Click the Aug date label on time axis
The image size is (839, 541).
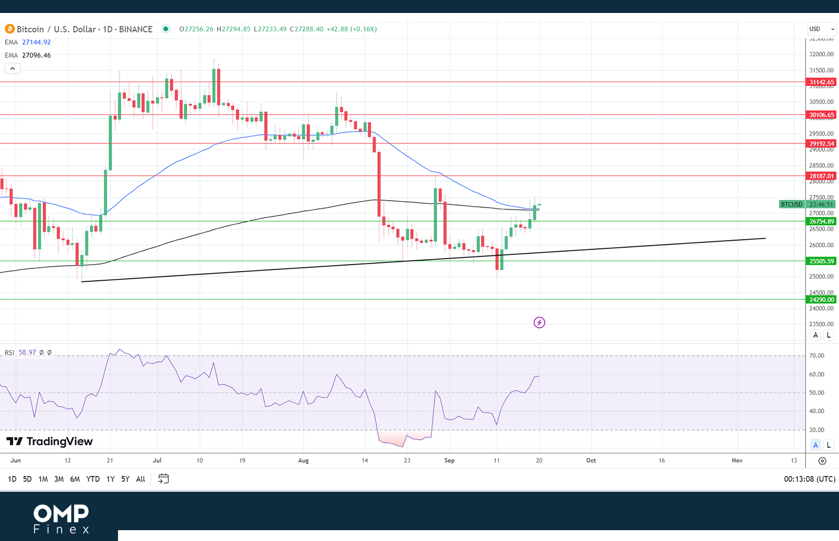pos(304,460)
